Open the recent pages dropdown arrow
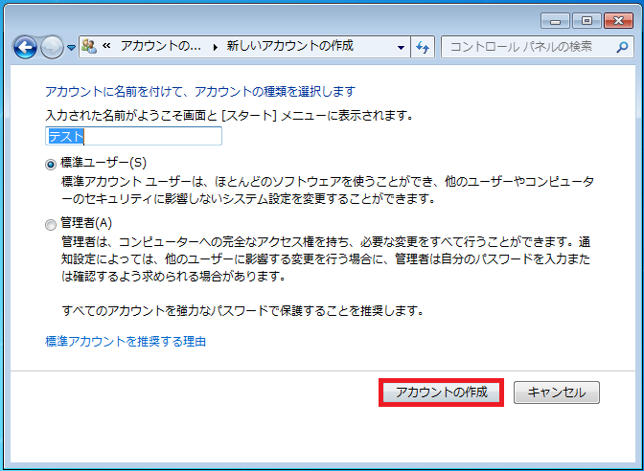 72,48
